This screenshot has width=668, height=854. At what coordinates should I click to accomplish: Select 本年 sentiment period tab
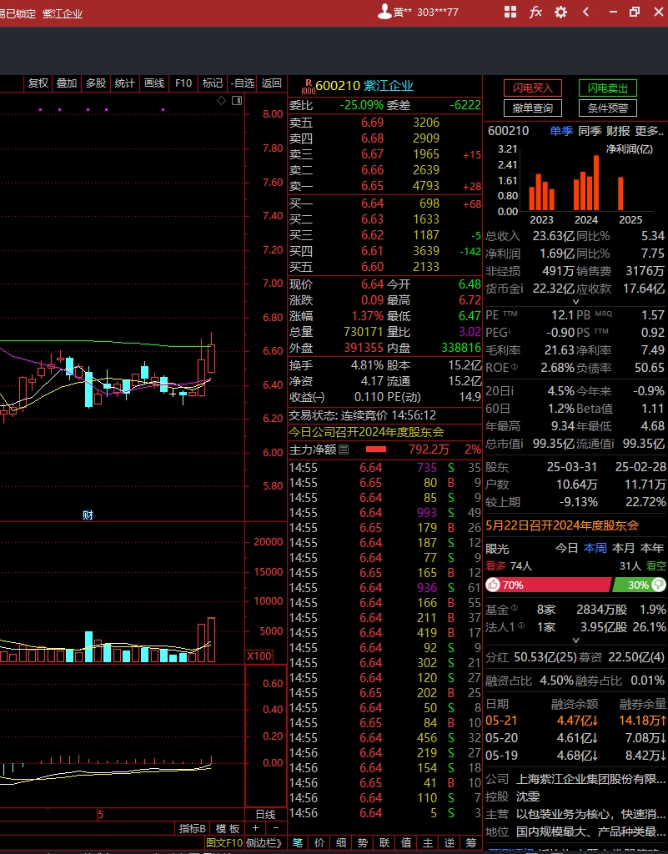[652, 548]
